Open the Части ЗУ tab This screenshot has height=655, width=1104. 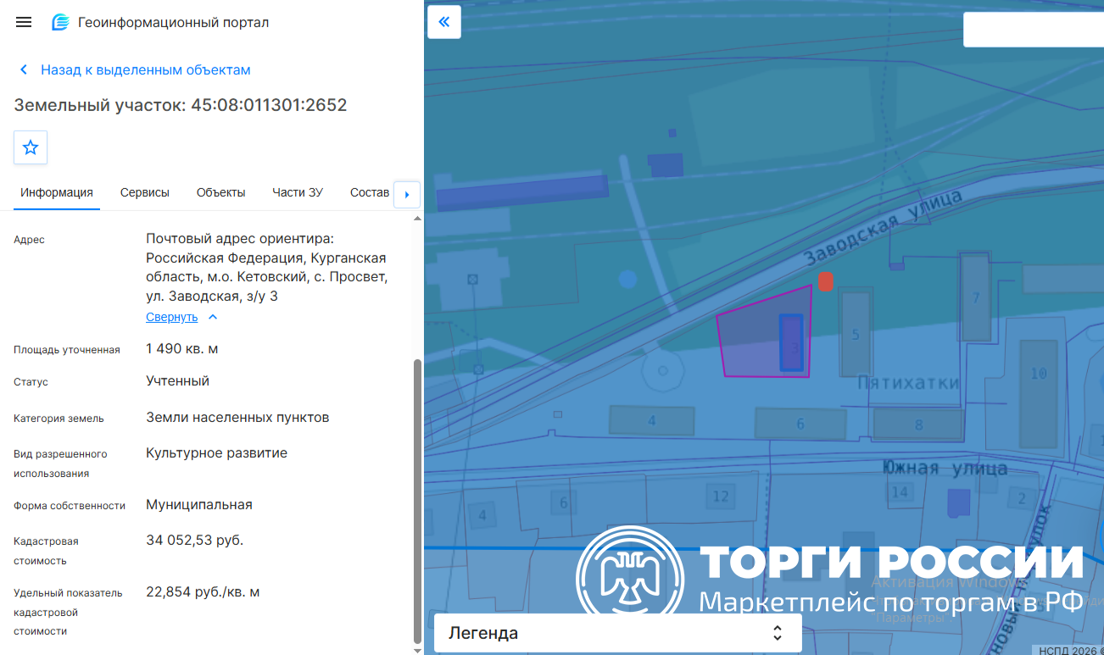(x=298, y=192)
